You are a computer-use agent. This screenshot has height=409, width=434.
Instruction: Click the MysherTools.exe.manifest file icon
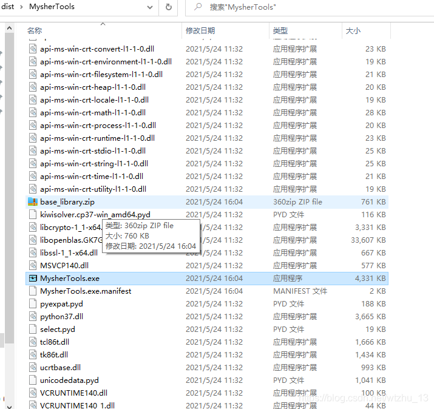point(33,291)
